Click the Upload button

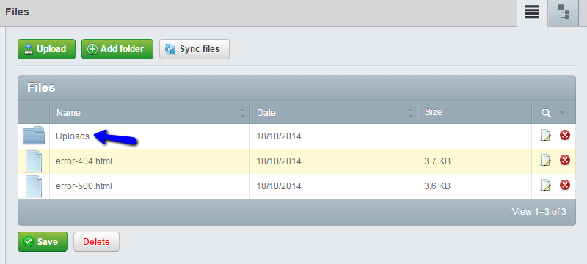pyautogui.click(x=46, y=49)
